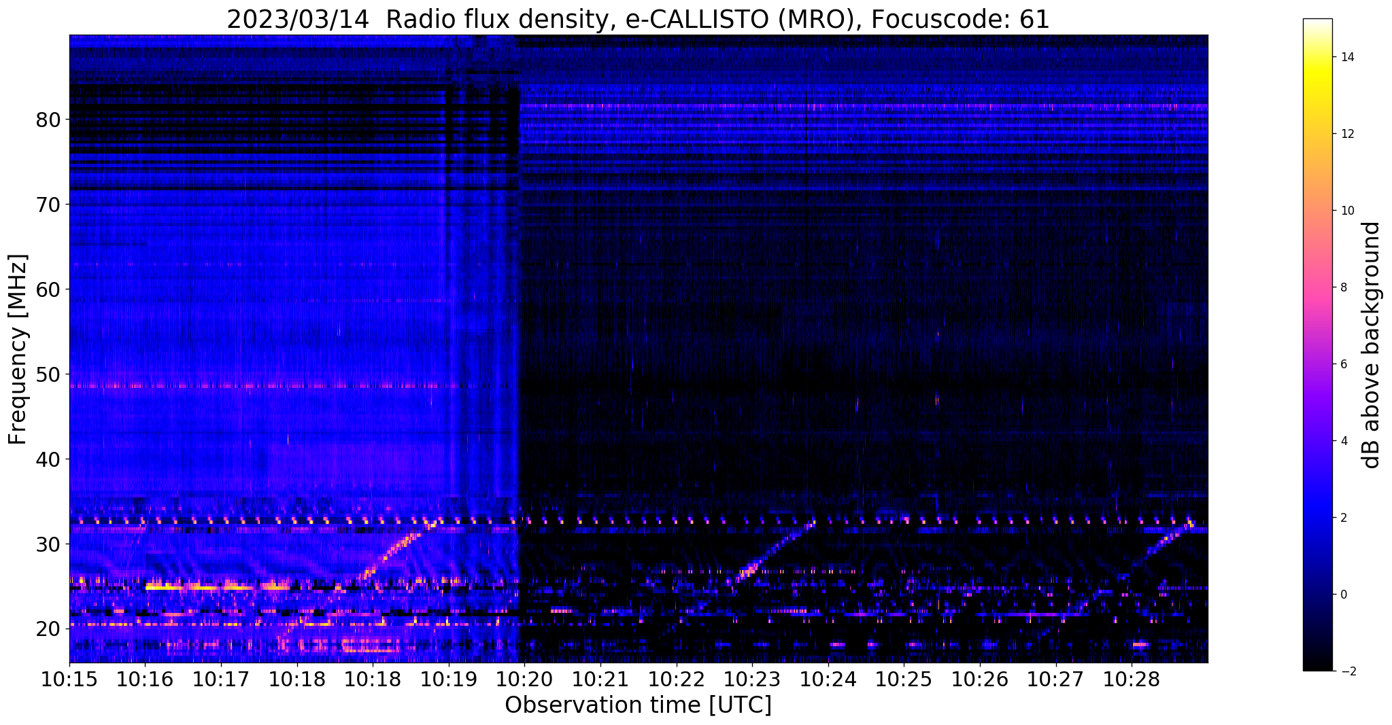Click time tick label 10:19
The image size is (1392, 725).
[449, 679]
